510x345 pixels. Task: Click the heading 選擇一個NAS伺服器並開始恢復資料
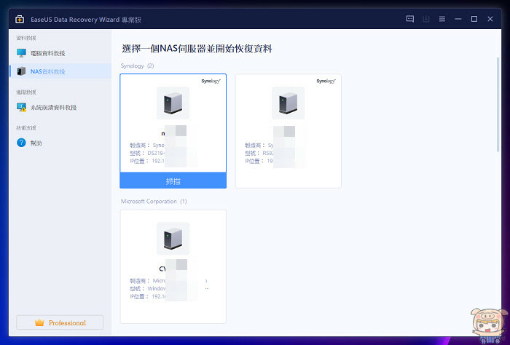pyautogui.click(x=197, y=49)
